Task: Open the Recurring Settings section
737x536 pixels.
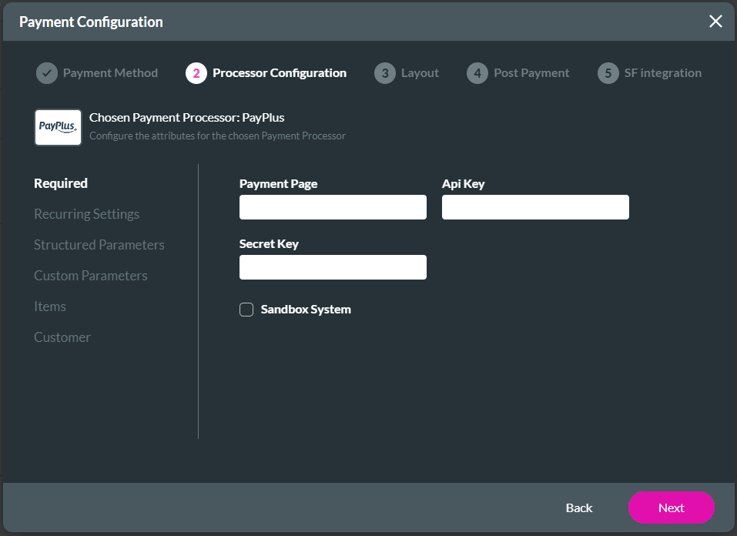Action: (x=86, y=214)
